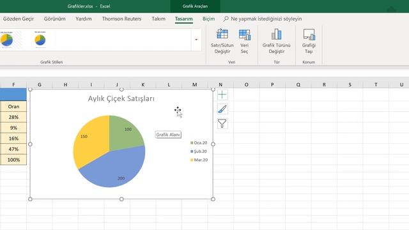Select the chart title Aylık Çiçek Satışları
The height and width of the screenshot is (230, 409).
(121, 98)
